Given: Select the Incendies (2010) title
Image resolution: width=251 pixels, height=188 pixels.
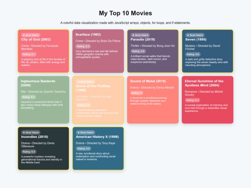Looking at the screenshot, I should pyautogui.click(x=34, y=137).
